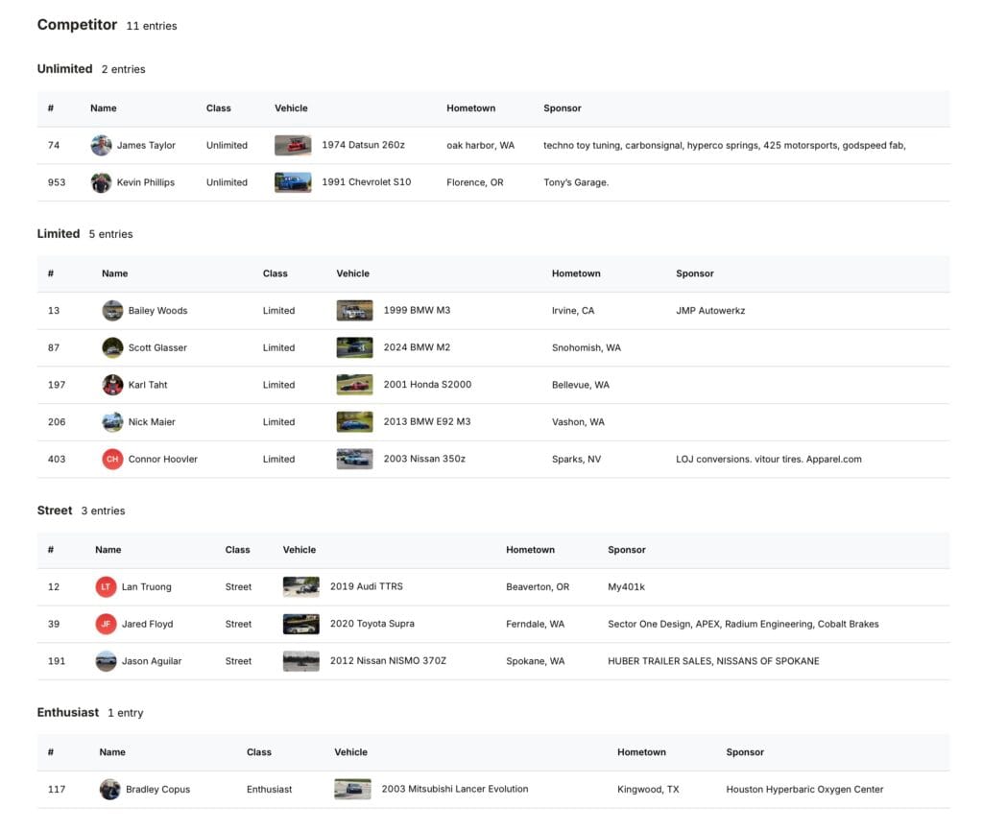Click the Class column header in Enthusiast table
Viewport: 983px width, 831px height.
[x=259, y=752]
